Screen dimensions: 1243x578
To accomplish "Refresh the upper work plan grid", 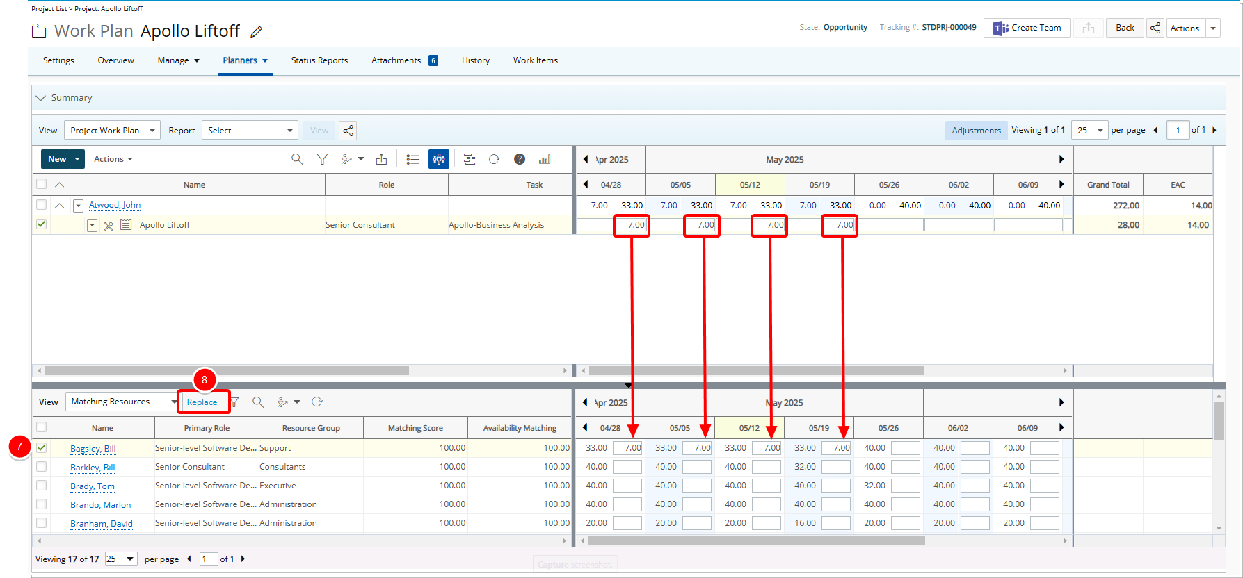I will [x=494, y=159].
